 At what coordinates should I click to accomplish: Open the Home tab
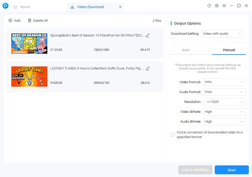[22, 7]
